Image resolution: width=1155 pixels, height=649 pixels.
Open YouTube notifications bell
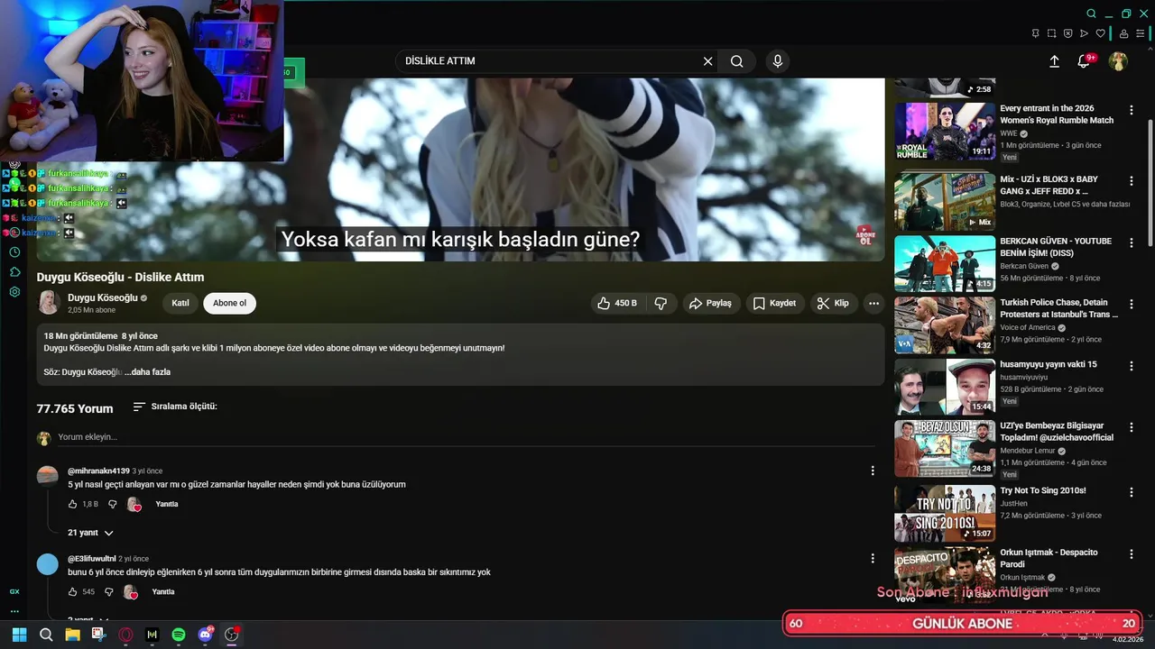pos(1084,61)
